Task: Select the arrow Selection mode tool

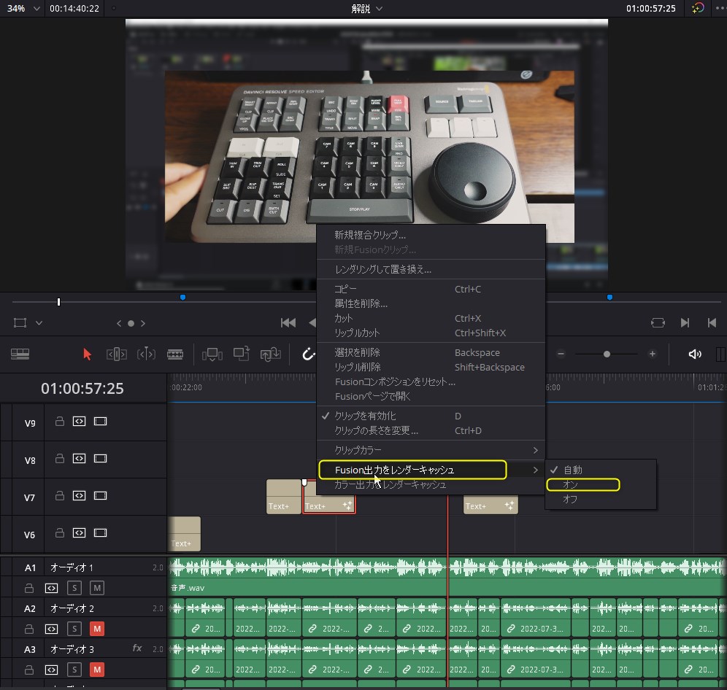Action: [x=87, y=354]
